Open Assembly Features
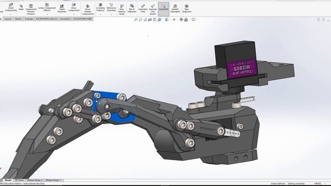The height and width of the screenshot is (186, 331). (100, 7)
